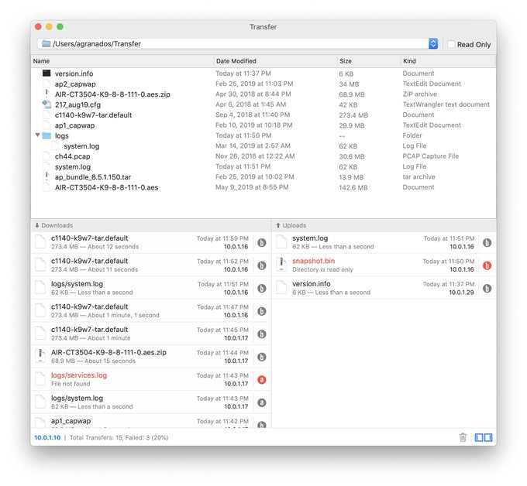Image resolution: width=527 pixels, height=486 pixels.
Task: Click the 217_aug19.cfg file icon
Action: (x=46, y=104)
